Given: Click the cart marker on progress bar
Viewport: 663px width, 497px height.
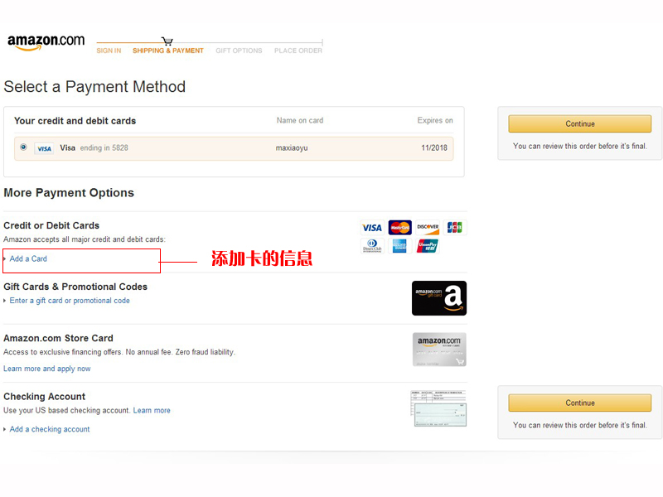Looking at the screenshot, I should tap(167, 41).
